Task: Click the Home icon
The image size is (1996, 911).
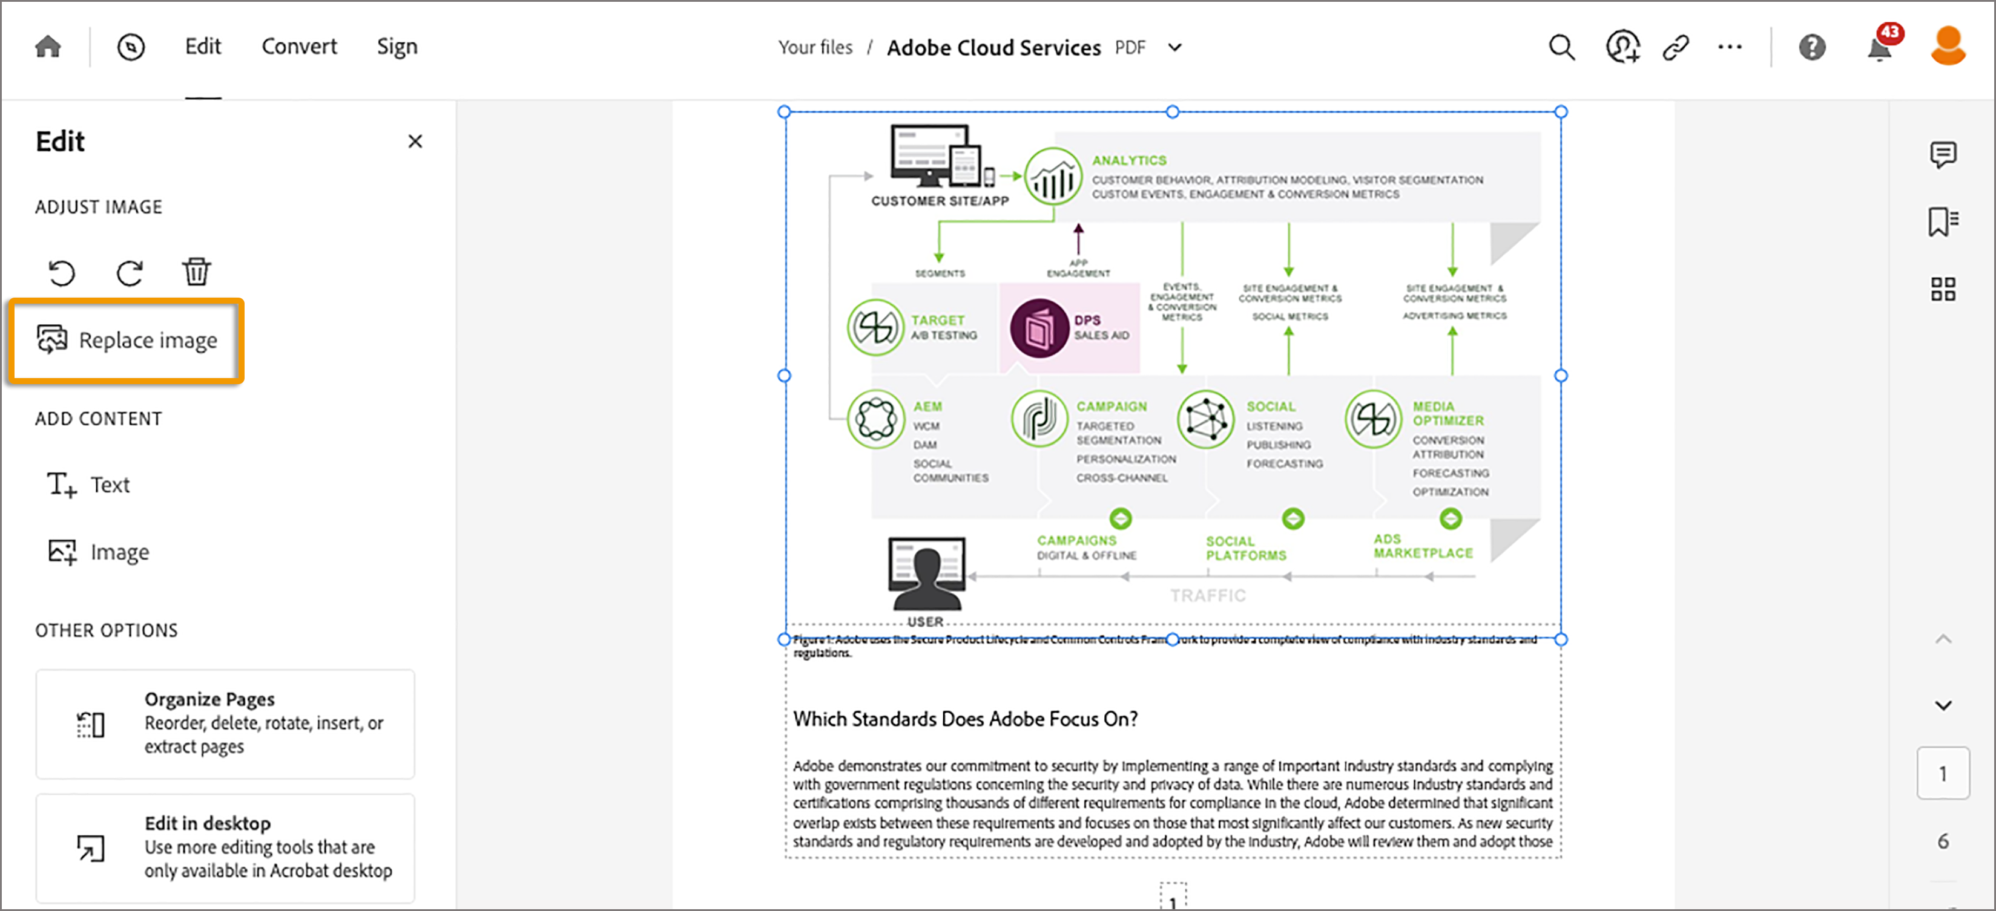Action: (x=48, y=47)
